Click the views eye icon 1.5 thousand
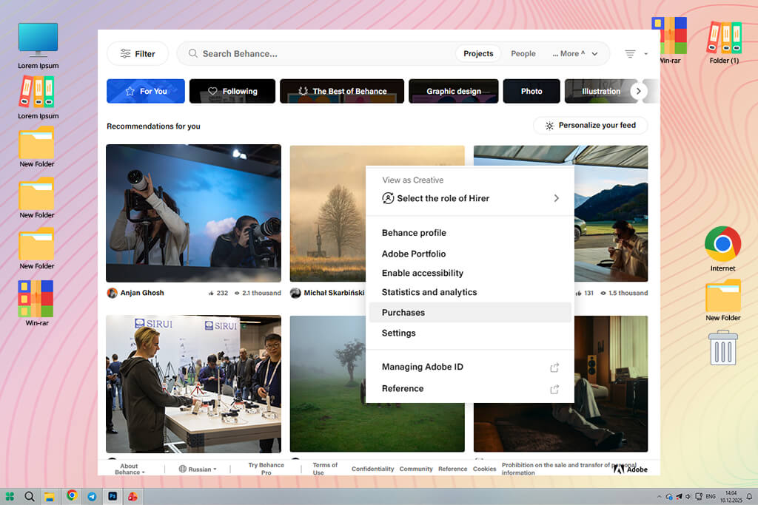The image size is (758, 505). point(603,293)
